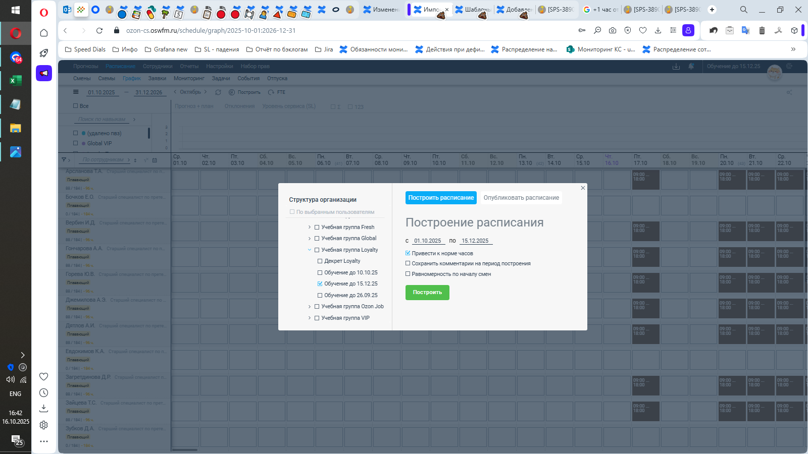Open the Действия при дефи... bookmark

450,49
